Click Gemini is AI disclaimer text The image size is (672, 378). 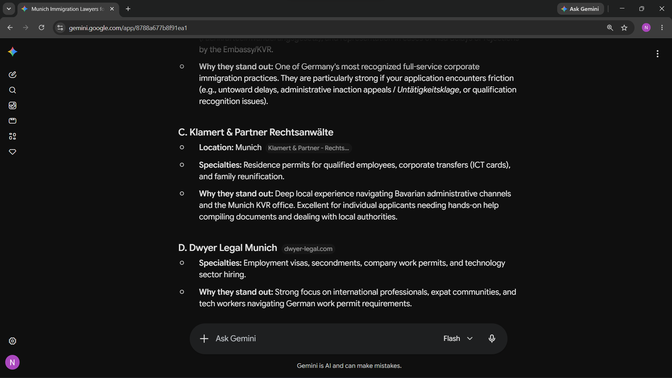(x=349, y=366)
